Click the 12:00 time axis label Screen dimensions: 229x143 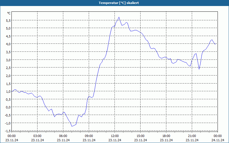click(115, 136)
